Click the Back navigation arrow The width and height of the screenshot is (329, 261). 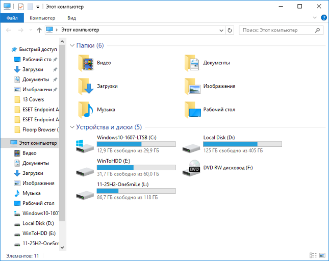point(8,30)
